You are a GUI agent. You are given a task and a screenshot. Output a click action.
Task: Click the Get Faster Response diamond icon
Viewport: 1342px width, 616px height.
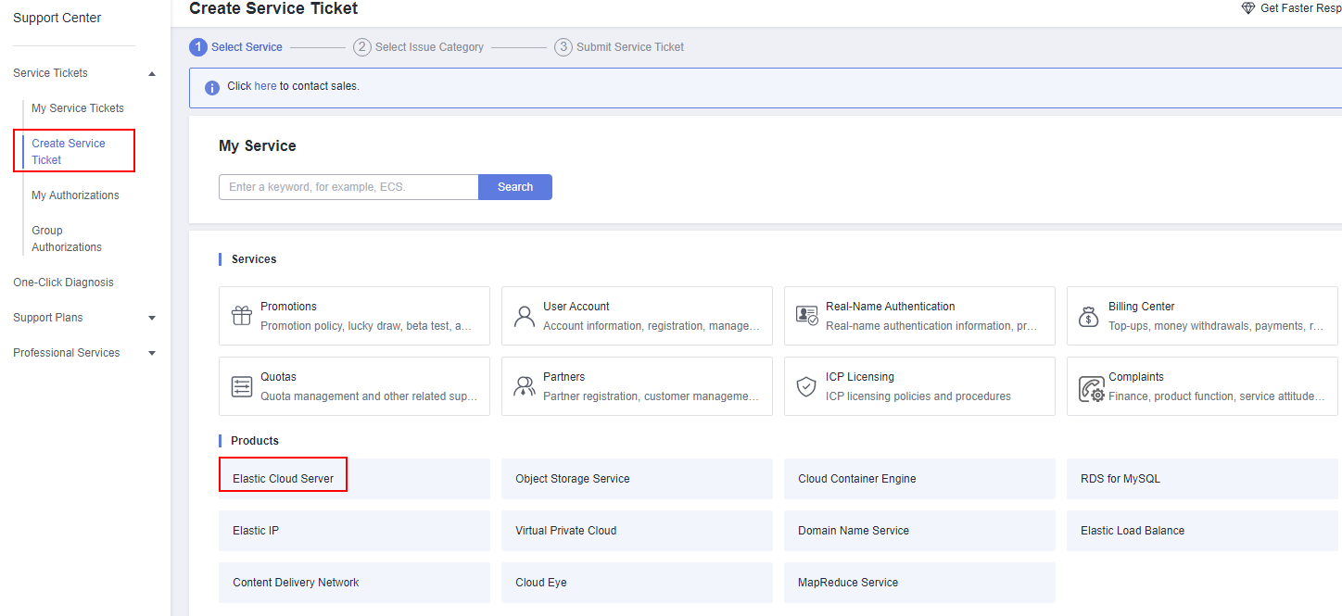click(1247, 8)
